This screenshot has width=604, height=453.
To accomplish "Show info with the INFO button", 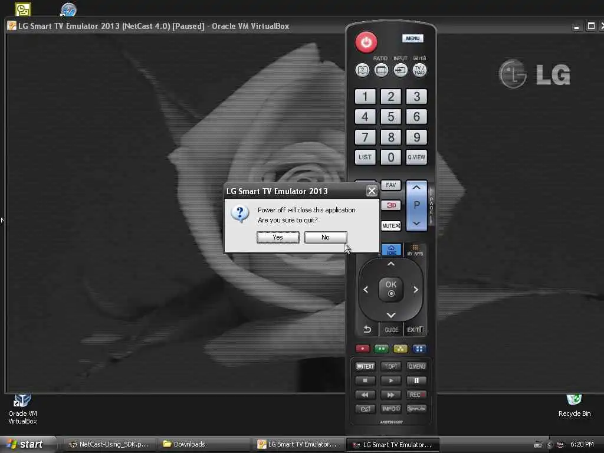I will pos(390,409).
